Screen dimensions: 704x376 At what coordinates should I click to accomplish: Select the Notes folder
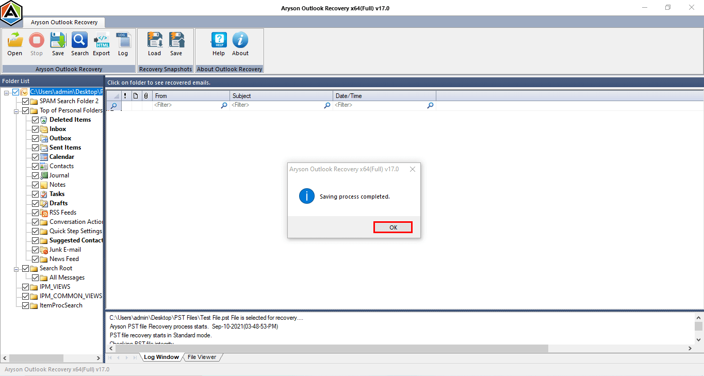click(x=57, y=185)
